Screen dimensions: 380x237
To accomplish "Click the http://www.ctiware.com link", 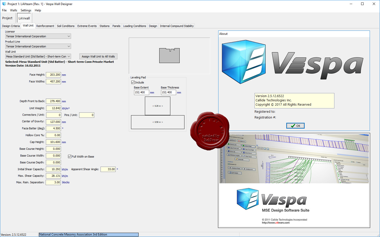I will tap(276, 223).
